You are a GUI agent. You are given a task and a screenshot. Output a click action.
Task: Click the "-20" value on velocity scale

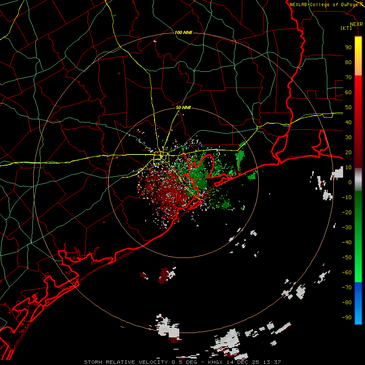(347, 212)
